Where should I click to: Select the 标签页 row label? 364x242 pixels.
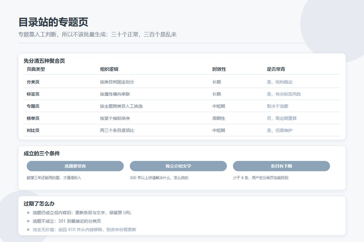(33, 94)
